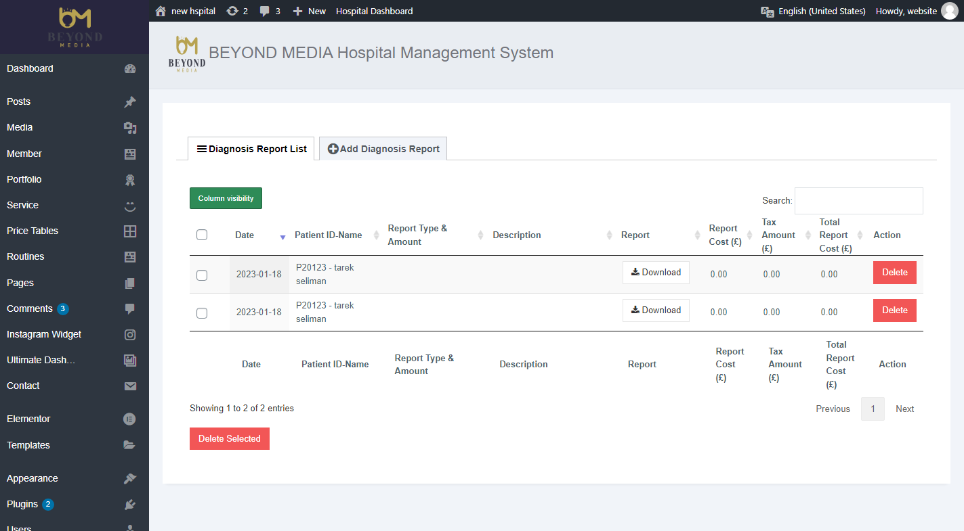This screenshot has width=964, height=531.
Task: Click the user avatar next to Howdy
Action: tap(950, 11)
